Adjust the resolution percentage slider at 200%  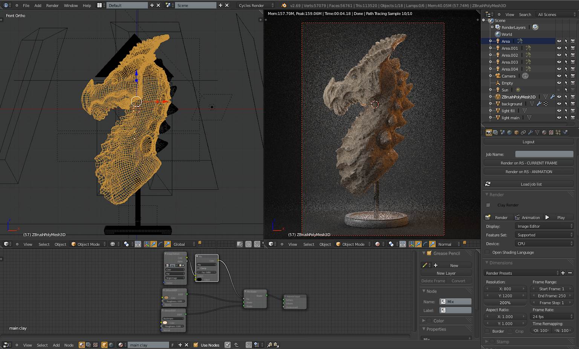505,303
